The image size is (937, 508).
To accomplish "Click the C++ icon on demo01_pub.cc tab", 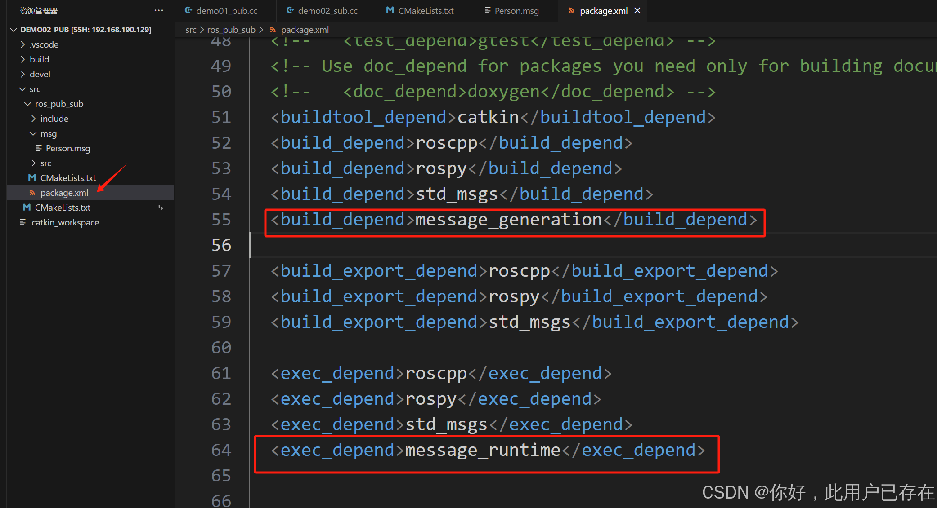I will [189, 10].
